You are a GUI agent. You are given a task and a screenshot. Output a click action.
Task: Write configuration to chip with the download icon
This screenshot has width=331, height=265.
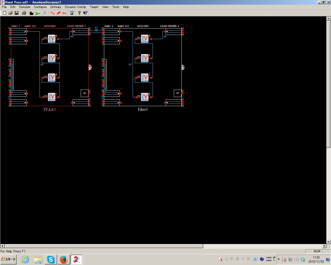(72, 13)
